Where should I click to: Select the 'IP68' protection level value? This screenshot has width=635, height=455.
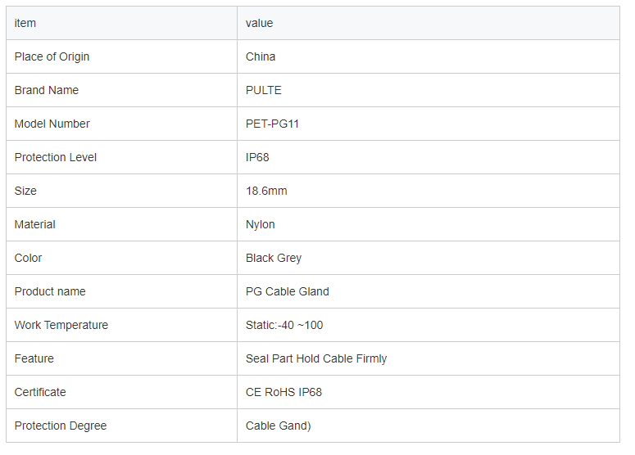(x=257, y=157)
